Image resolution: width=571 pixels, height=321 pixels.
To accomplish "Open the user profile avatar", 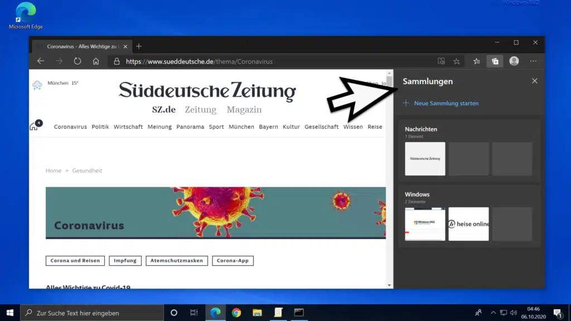I will click(514, 61).
